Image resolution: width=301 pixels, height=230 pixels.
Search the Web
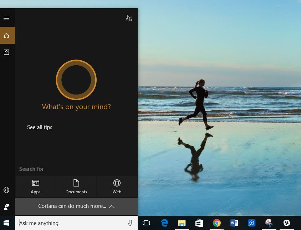click(x=117, y=186)
